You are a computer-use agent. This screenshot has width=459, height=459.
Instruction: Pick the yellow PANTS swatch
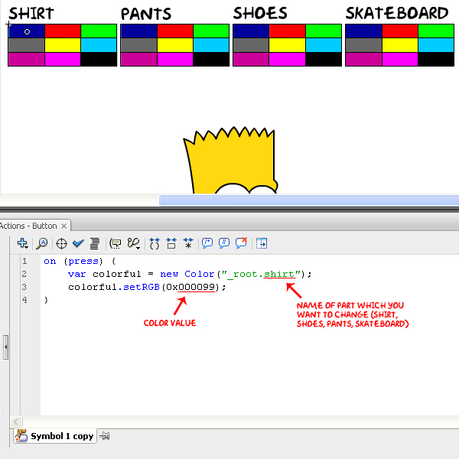(175, 45)
